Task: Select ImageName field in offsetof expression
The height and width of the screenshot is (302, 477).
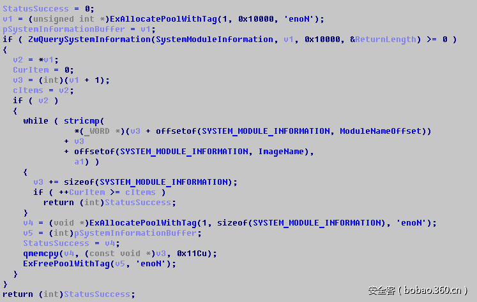Action: pos(281,152)
